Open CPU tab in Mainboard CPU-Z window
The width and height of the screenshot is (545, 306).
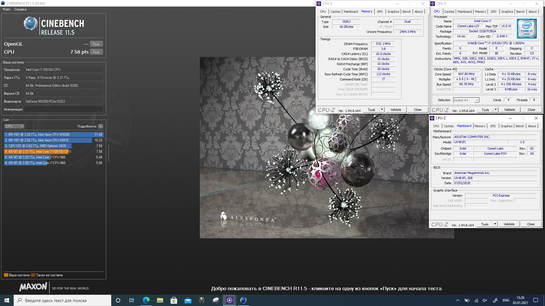[x=436, y=126]
